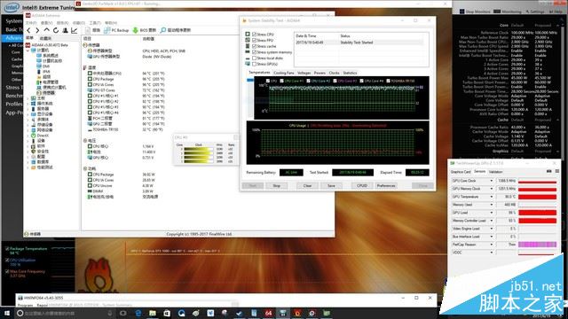Click AIDA64 report document icon
568x319 pixels.
click(88, 30)
